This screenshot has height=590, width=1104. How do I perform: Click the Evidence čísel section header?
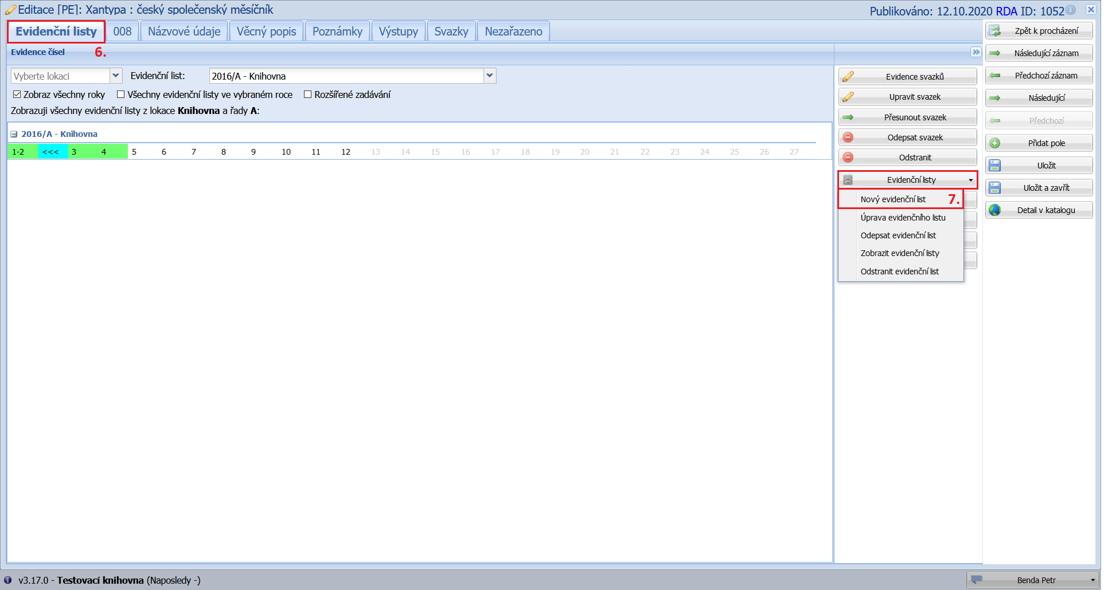[38, 52]
